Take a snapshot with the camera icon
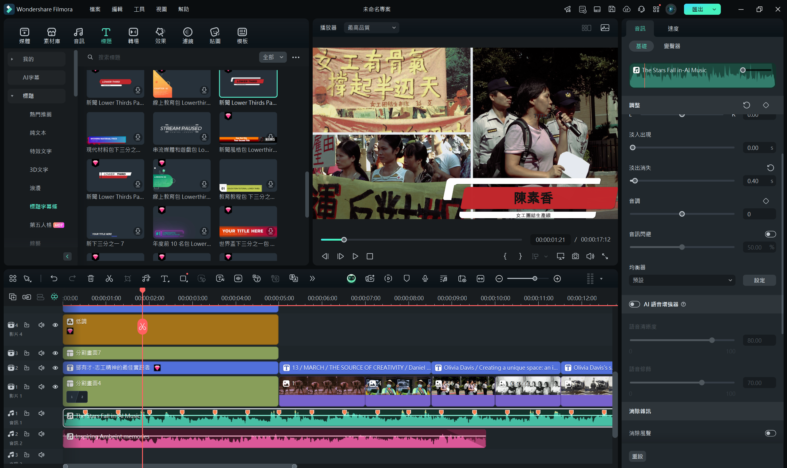This screenshot has width=787, height=468. click(x=575, y=256)
